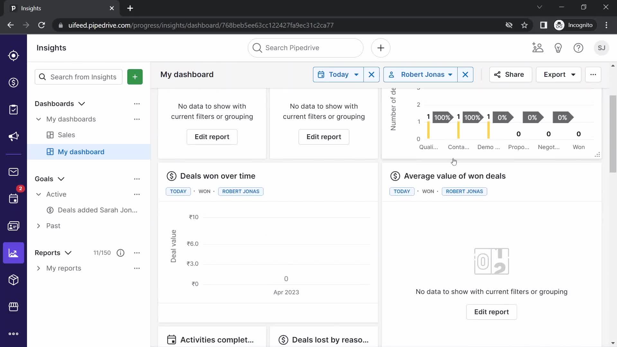Open Activities complet... report title
617x347 pixels.
click(x=217, y=340)
